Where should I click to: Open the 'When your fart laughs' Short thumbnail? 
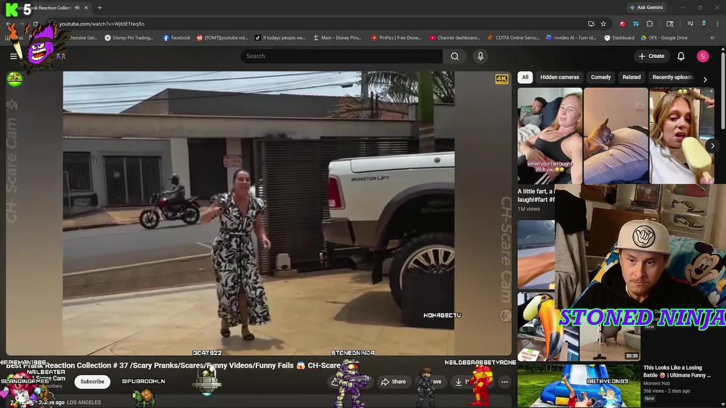(x=550, y=136)
